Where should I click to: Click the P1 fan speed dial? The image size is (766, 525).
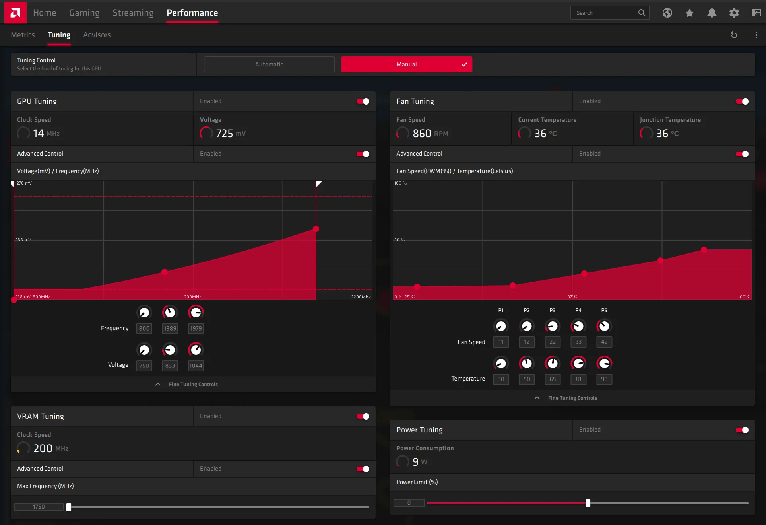tap(501, 326)
